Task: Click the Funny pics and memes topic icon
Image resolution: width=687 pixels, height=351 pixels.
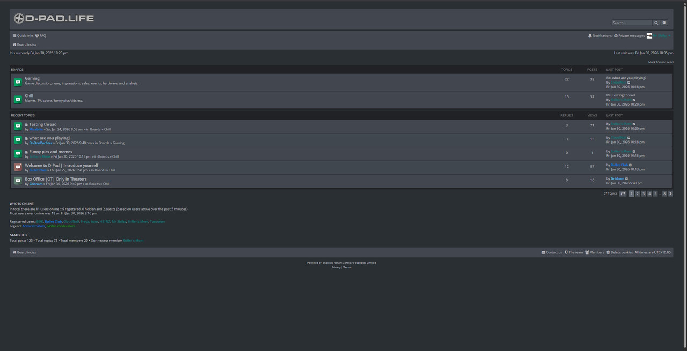Action: [x=18, y=154]
